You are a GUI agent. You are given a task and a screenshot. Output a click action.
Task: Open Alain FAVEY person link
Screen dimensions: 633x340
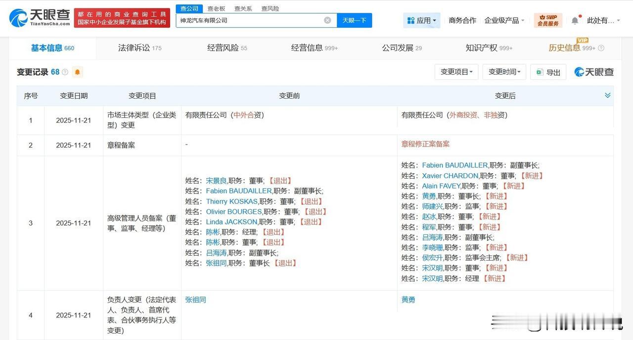tap(441, 186)
